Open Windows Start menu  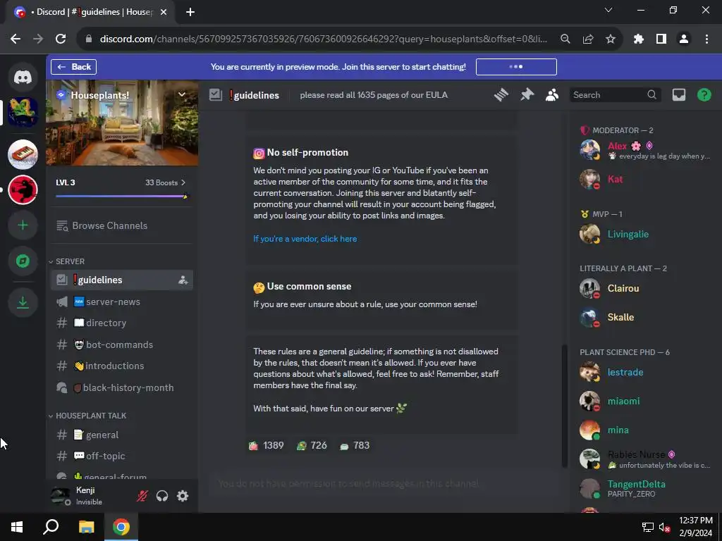coord(17,527)
